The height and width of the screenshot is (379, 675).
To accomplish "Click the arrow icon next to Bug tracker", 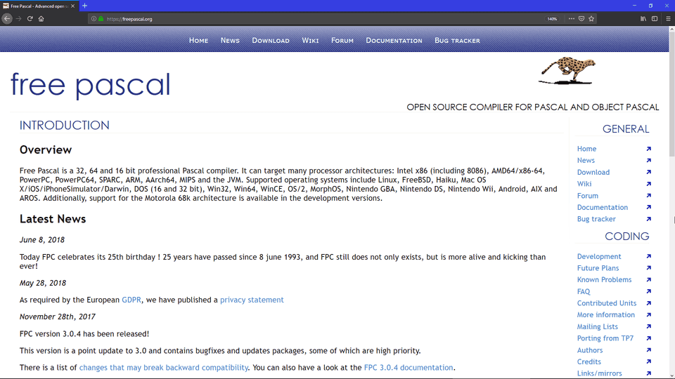I will [649, 219].
